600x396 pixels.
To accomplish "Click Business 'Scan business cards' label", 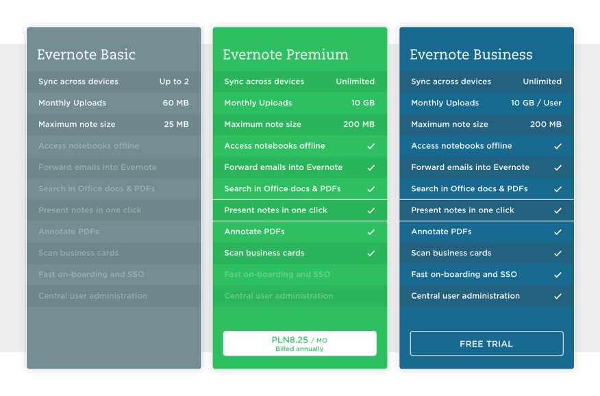I will (451, 253).
